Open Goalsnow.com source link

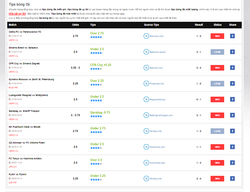click(157, 147)
